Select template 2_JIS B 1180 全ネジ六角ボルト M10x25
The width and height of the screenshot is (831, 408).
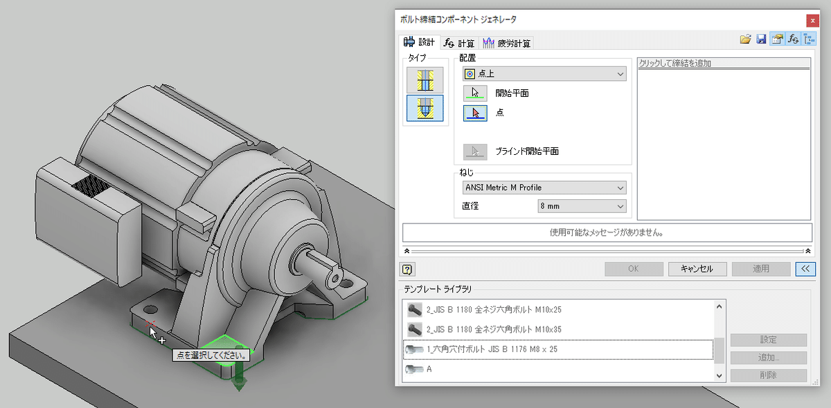click(558, 309)
